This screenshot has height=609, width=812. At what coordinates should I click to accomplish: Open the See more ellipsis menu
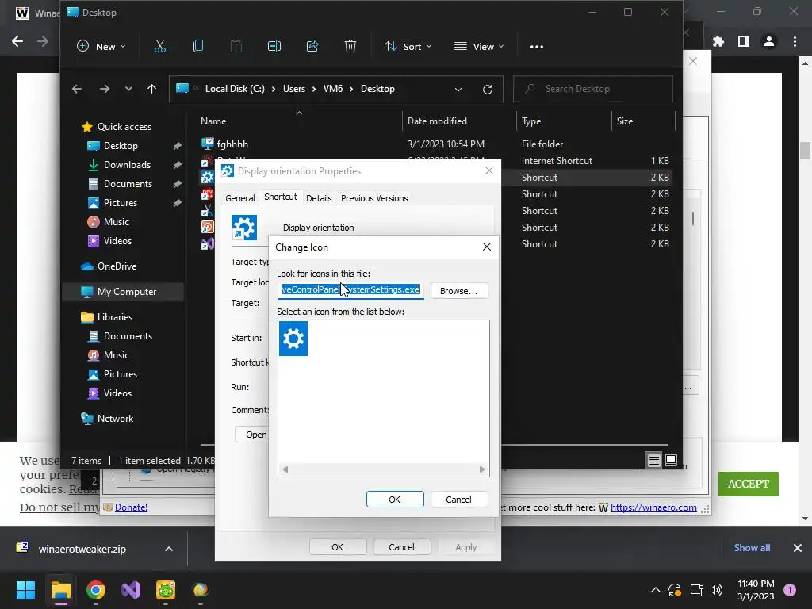coord(537,47)
